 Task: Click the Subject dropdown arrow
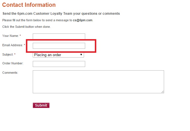(x=81, y=55)
